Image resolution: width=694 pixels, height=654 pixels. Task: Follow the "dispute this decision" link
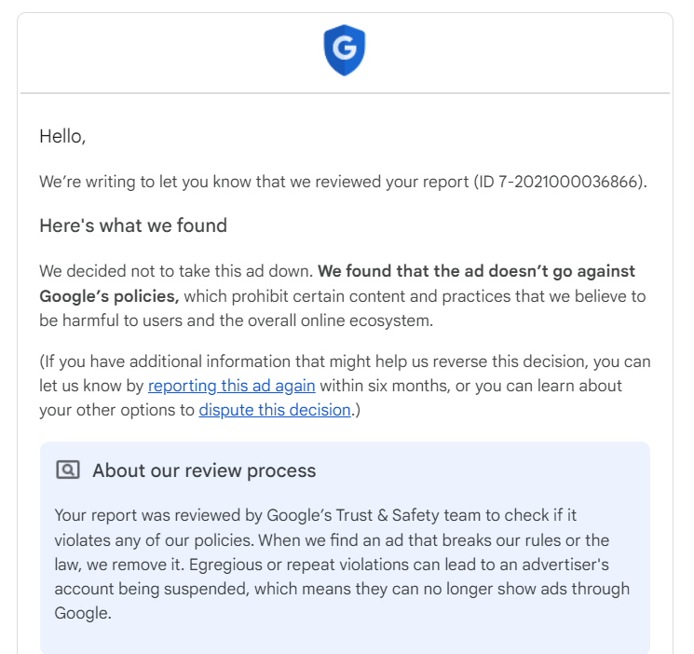(275, 410)
